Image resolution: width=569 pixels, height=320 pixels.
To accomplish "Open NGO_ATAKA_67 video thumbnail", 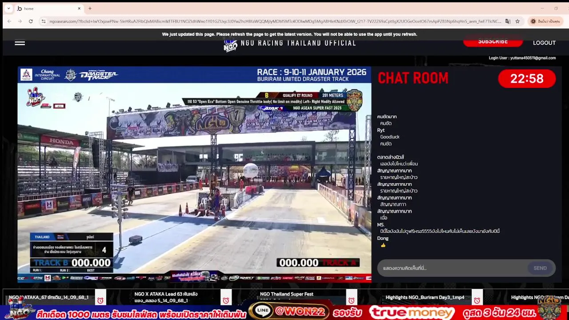I will (49, 297).
